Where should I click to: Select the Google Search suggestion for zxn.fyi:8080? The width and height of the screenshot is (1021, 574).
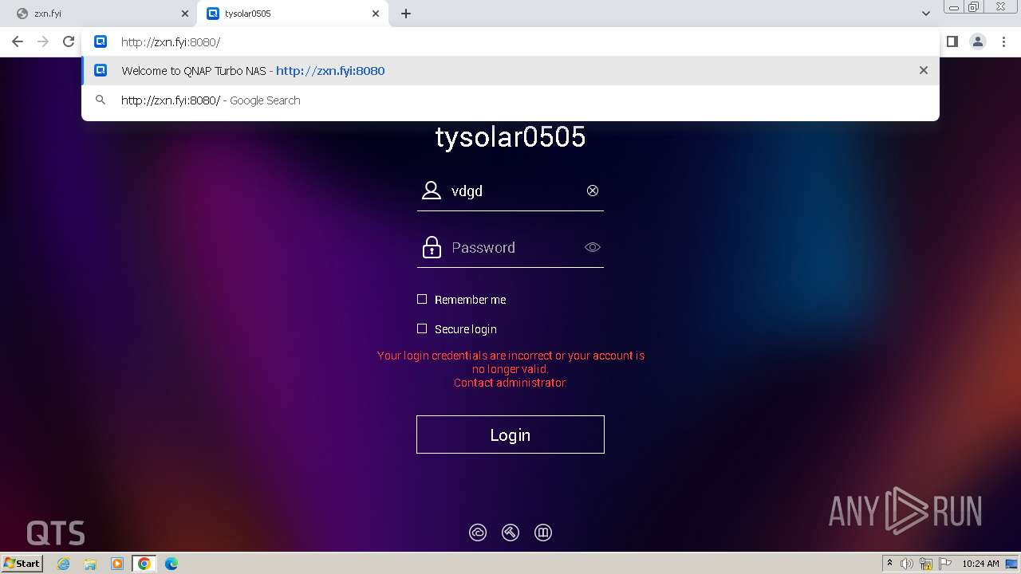510,100
